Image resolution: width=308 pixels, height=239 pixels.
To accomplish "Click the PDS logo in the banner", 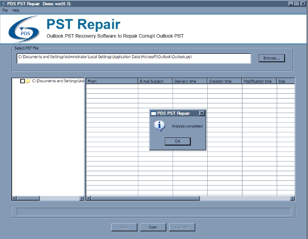I will pos(24,29).
